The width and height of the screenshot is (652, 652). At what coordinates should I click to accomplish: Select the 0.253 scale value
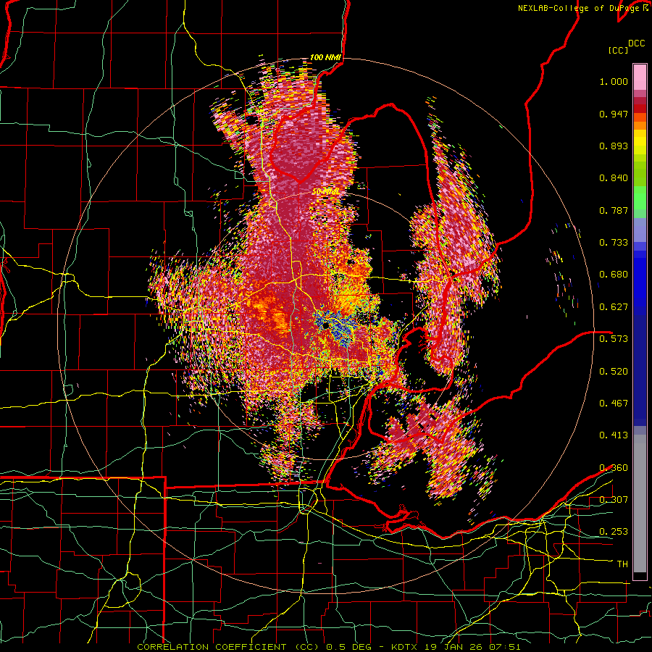pyautogui.click(x=614, y=532)
